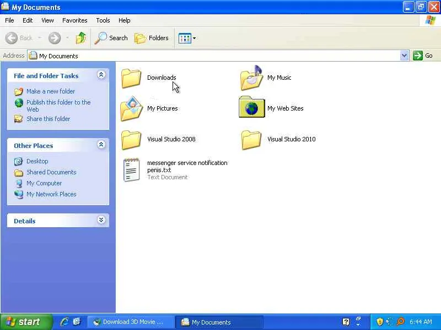Select the Visual Studio 2010 folder icon
This screenshot has height=330, width=441.
click(x=251, y=140)
